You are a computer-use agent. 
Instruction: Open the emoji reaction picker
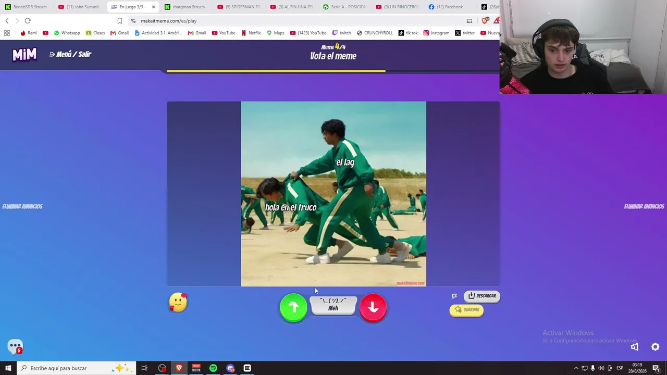tap(178, 302)
